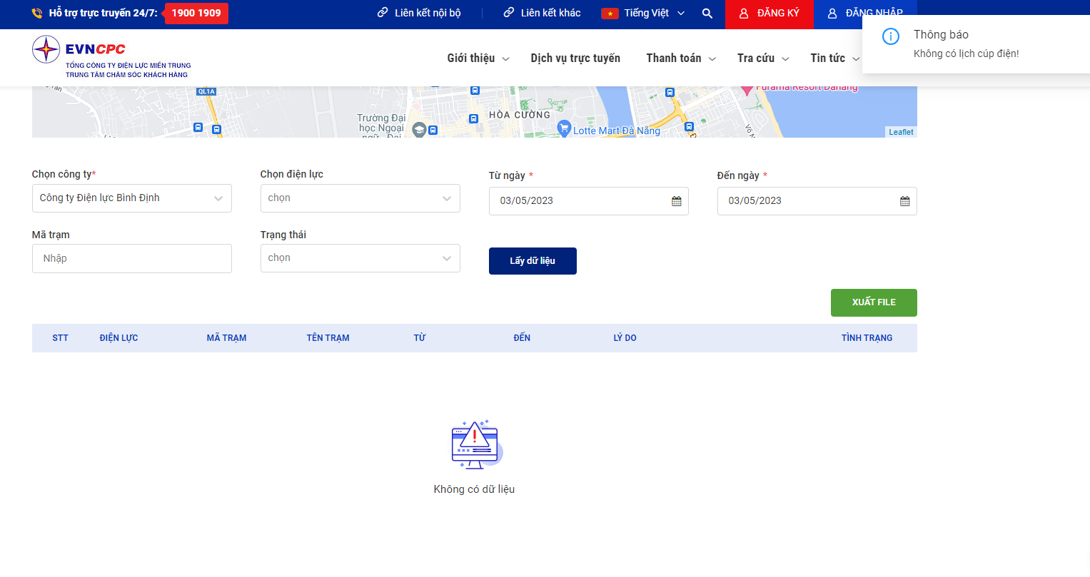The image size is (1090, 577).
Task: Expand the Tiếng Việt language selector
Action: 644,14
